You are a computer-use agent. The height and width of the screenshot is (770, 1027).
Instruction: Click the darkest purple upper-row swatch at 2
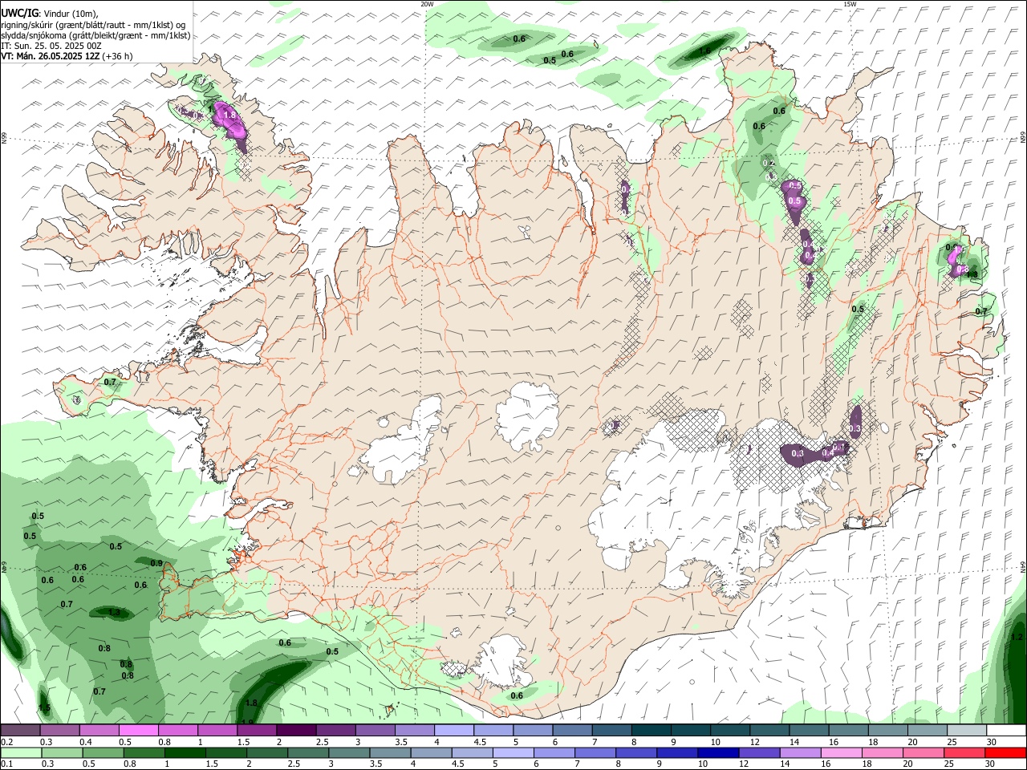[x=295, y=731]
